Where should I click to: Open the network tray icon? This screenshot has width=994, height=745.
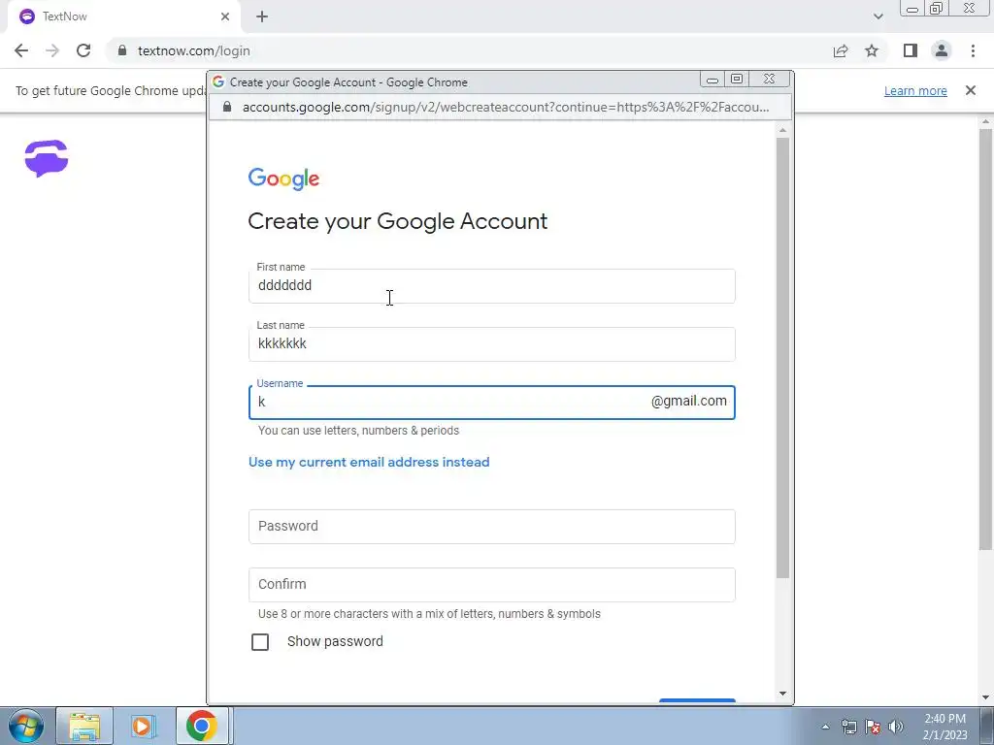coord(848,727)
